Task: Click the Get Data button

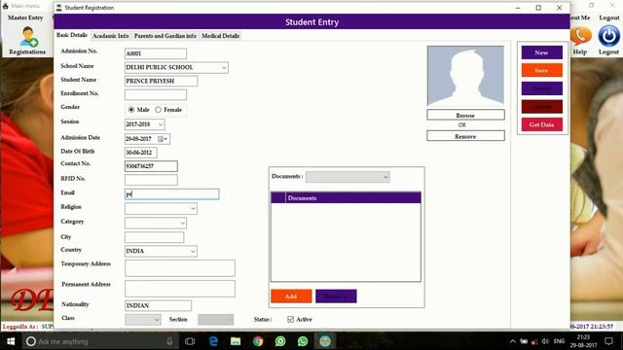Action: click(x=541, y=124)
